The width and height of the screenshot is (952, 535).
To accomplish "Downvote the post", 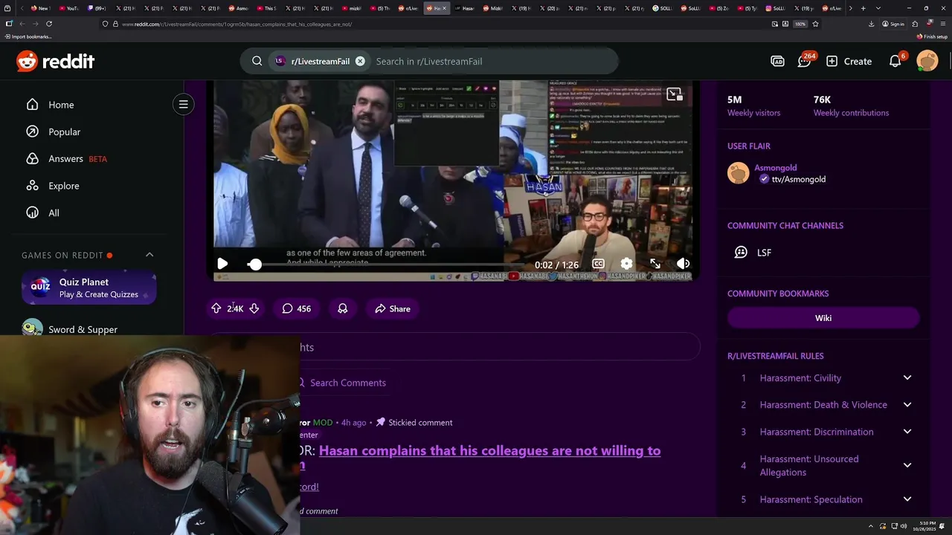I will [x=254, y=308].
